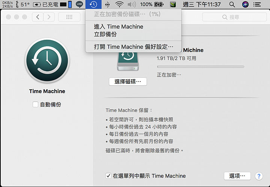Click the backup disk drive icon
The width and height of the screenshot is (270, 187).
coord(128,62)
